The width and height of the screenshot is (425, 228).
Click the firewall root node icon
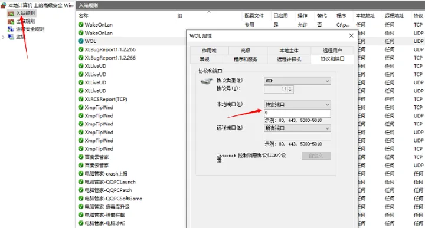tap(4, 5)
